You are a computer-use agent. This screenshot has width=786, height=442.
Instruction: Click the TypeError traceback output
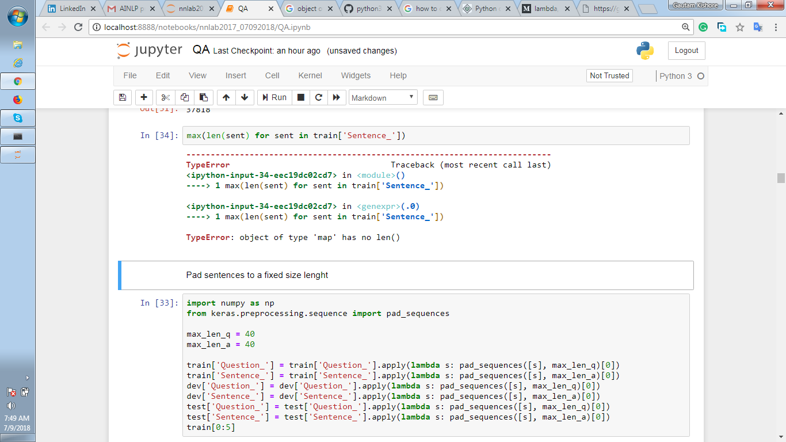pos(368,196)
